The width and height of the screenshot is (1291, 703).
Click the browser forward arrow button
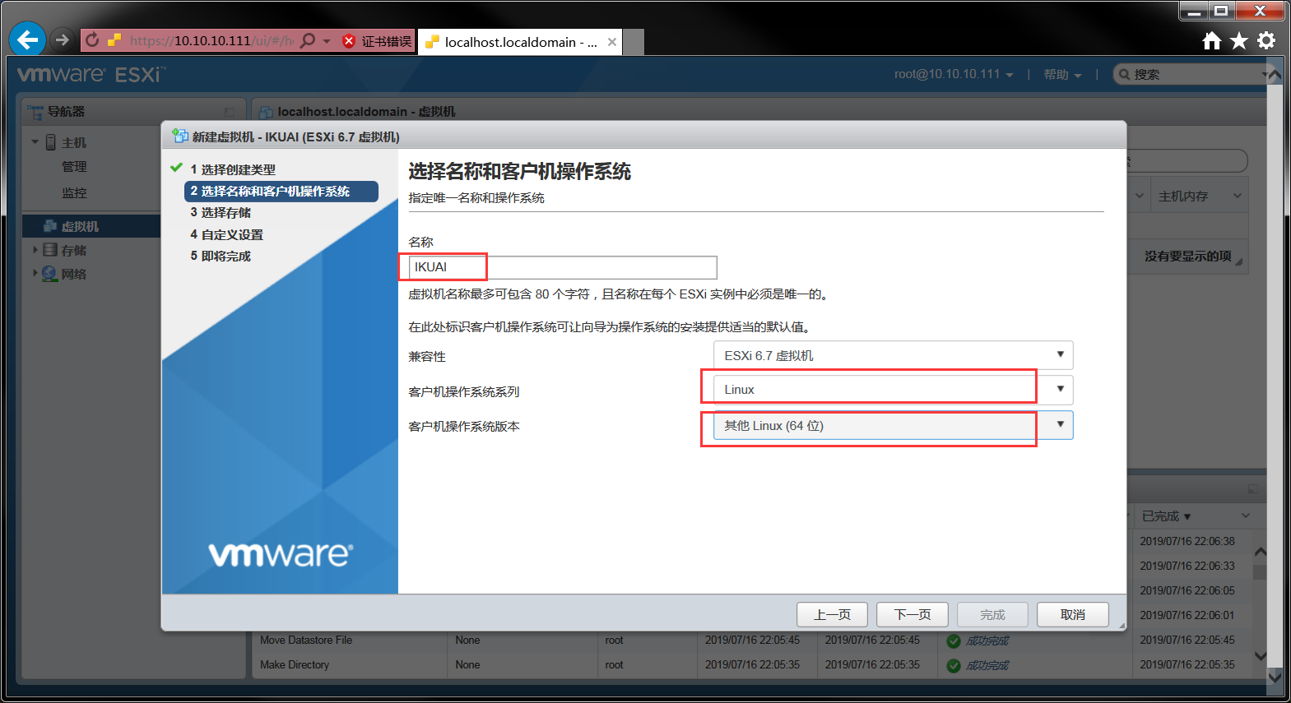pos(63,39)
